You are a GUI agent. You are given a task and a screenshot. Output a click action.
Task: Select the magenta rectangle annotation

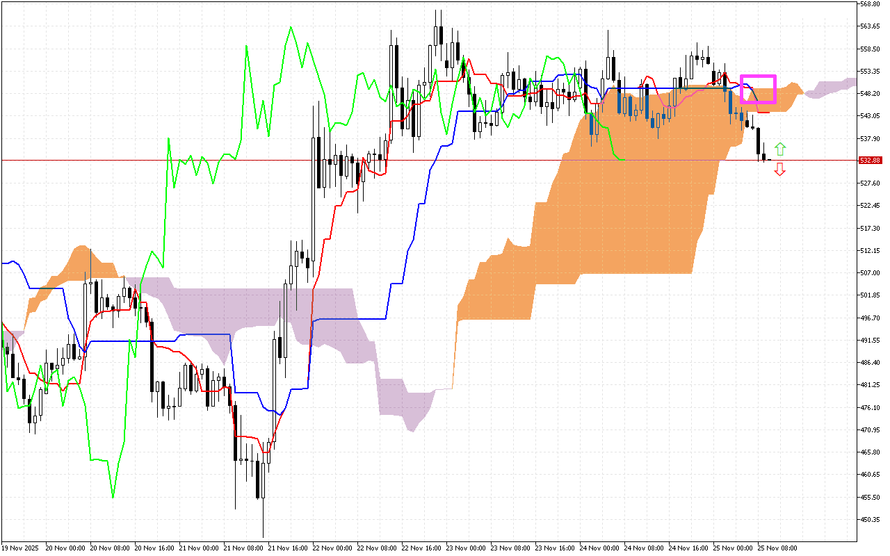point(758,76)
